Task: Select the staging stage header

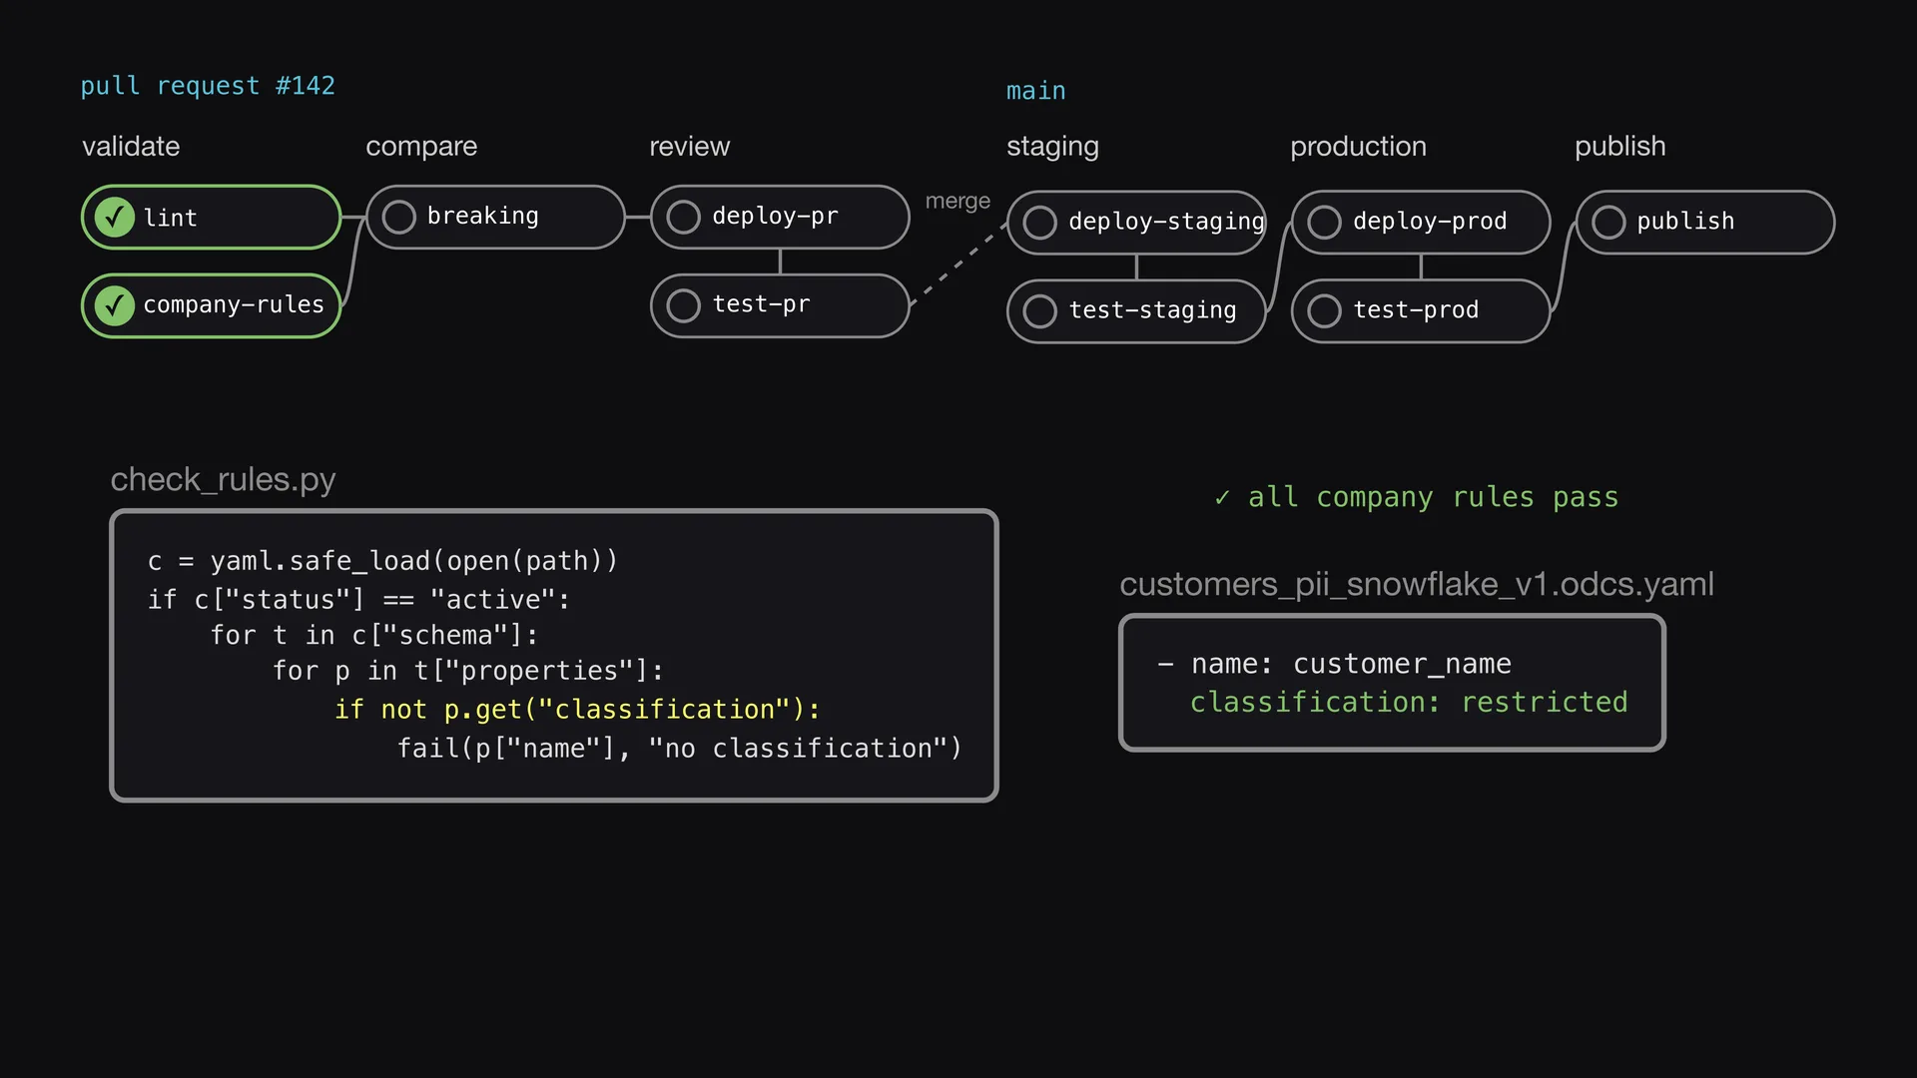Action: coord(1052,147)
